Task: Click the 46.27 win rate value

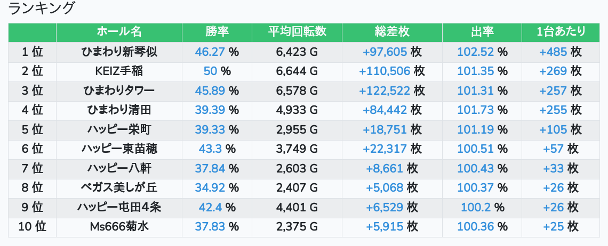Action: coord(211,52)
